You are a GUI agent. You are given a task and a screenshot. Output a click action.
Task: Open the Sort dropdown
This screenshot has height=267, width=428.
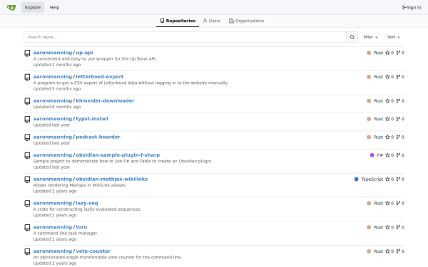tap(393, 37)
